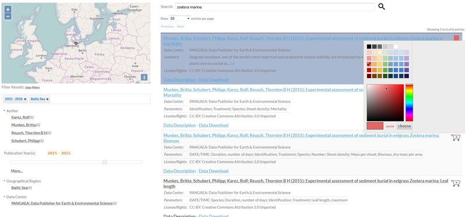Select the checked salmon-red swatch
466x217 pixels.
(x=369, y=64)
